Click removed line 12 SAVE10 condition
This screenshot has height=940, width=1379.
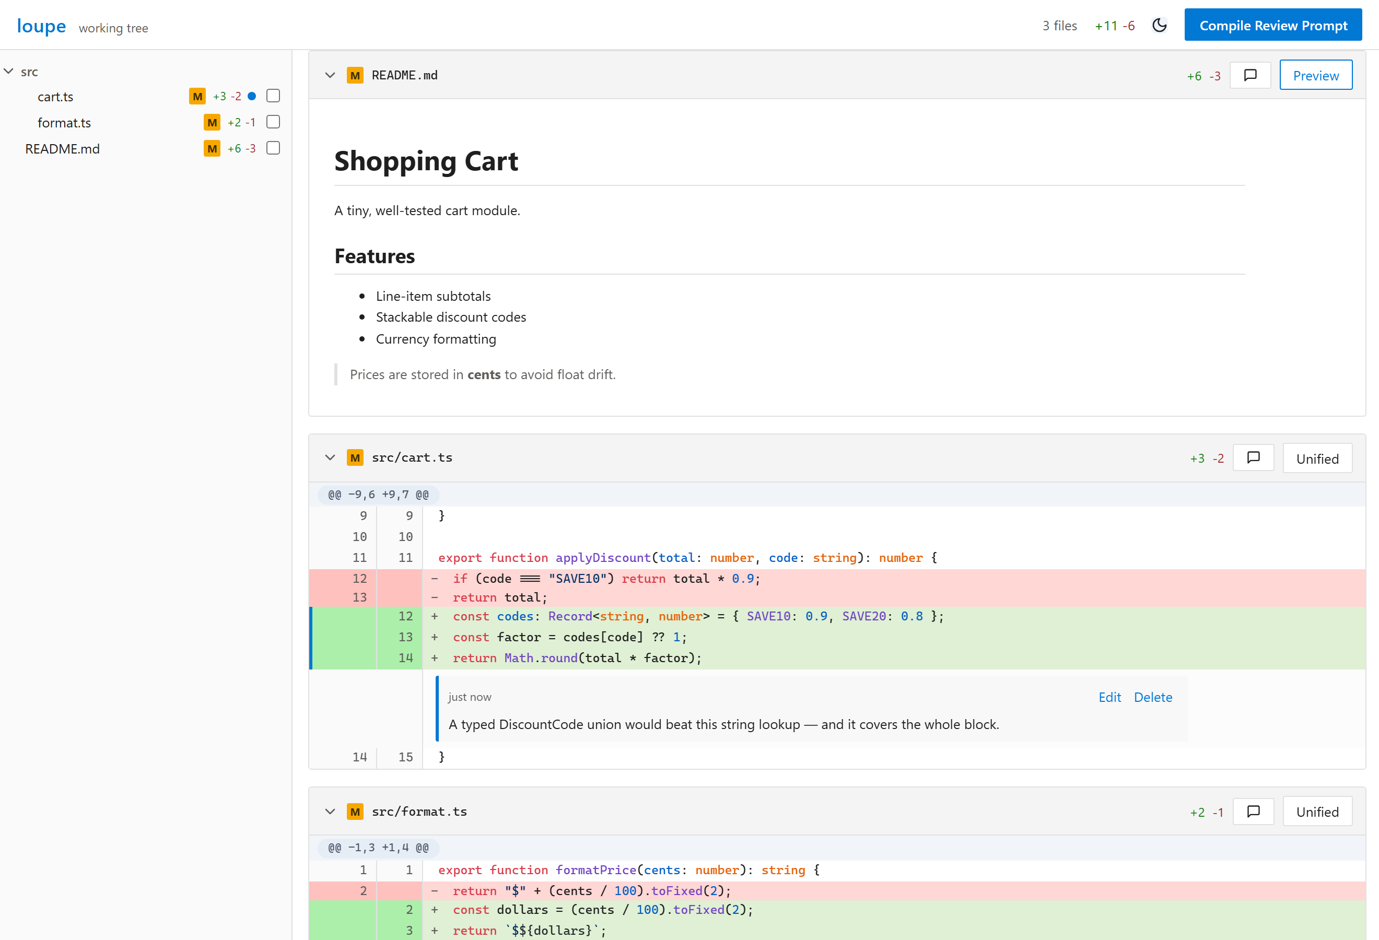(837, 579)
